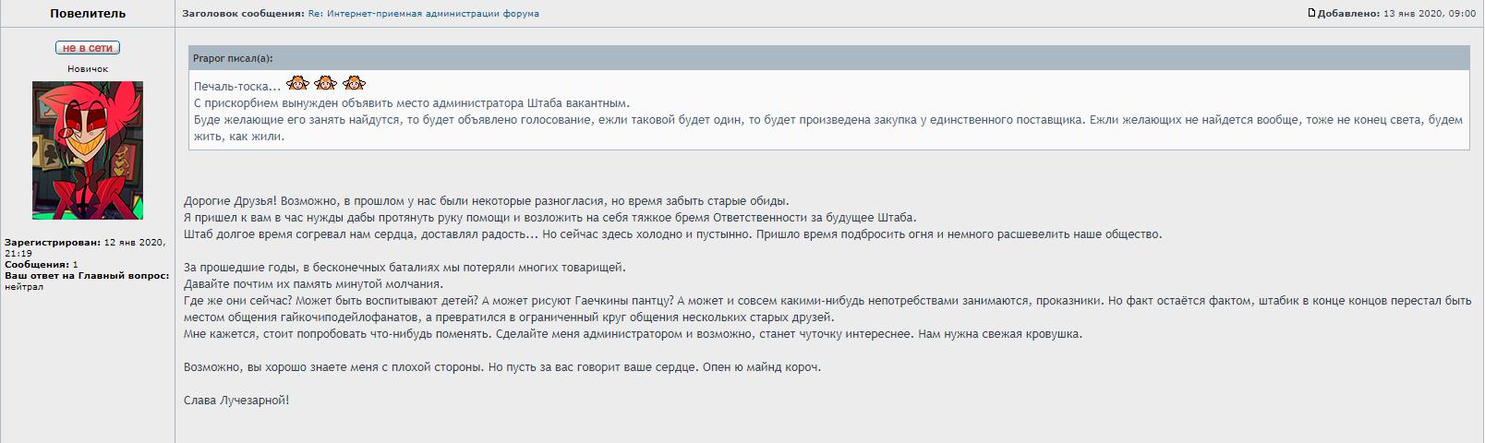The height and width of the screenshot is (443, 1485).
Task: Click the line starting 'Где же они сейчас?'
Action: (x=827, y=309)
